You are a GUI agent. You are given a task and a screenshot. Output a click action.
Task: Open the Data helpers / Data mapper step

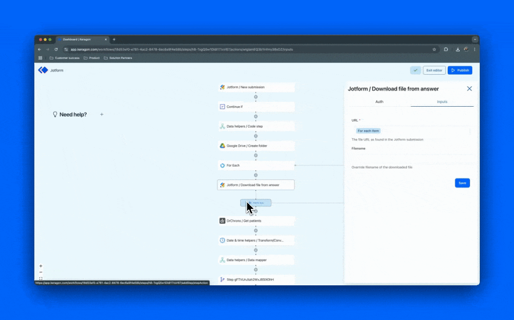[x=256, y=260]
